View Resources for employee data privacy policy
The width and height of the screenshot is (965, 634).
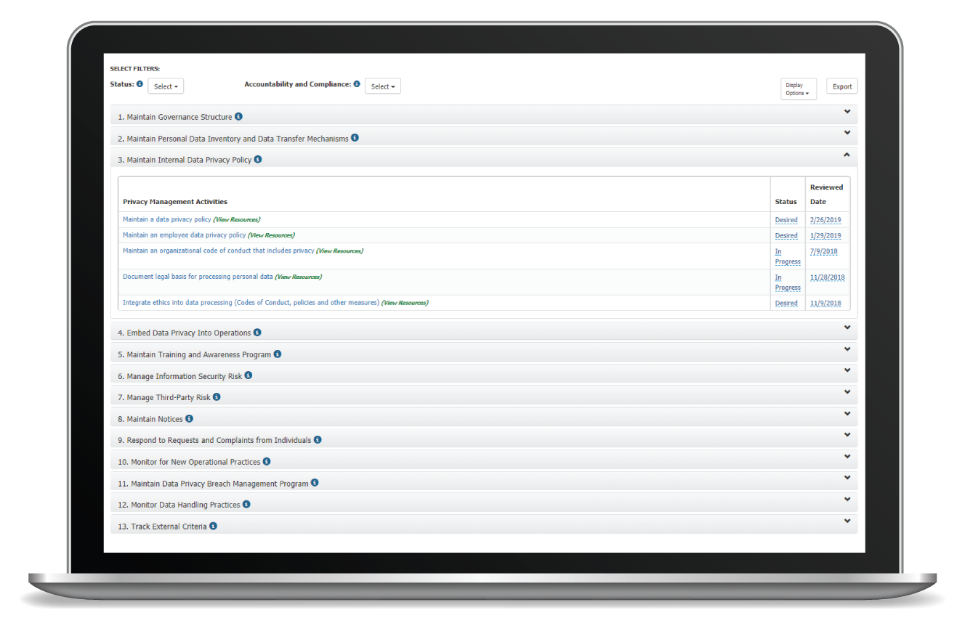(x=272, y=235)
